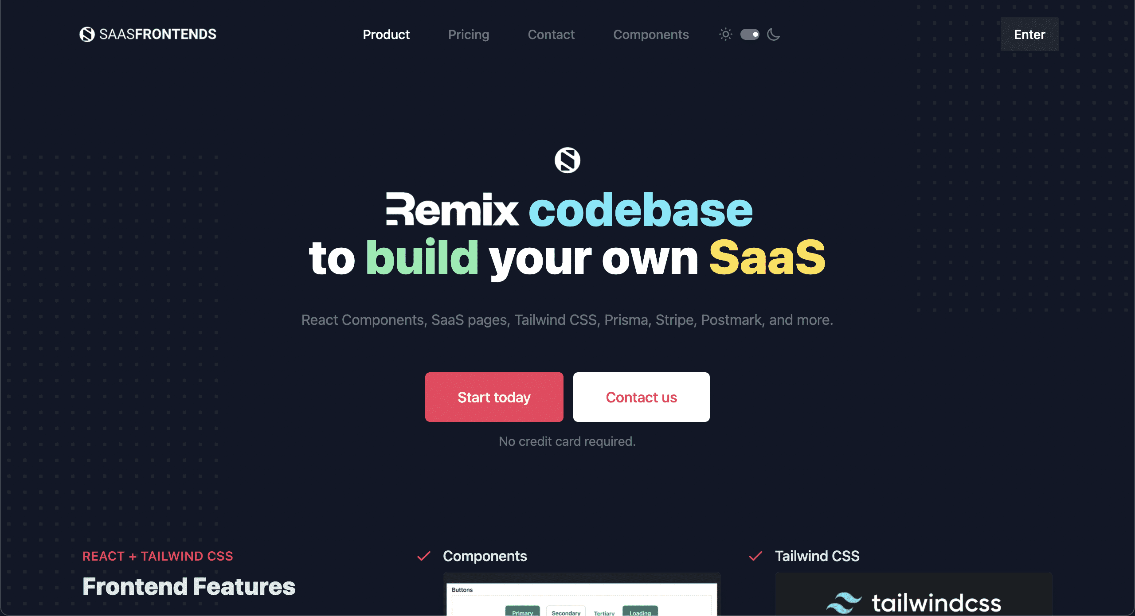Click the green build word in headline
The height and width of the screenshot is (616, 1135).
(422, 257)
